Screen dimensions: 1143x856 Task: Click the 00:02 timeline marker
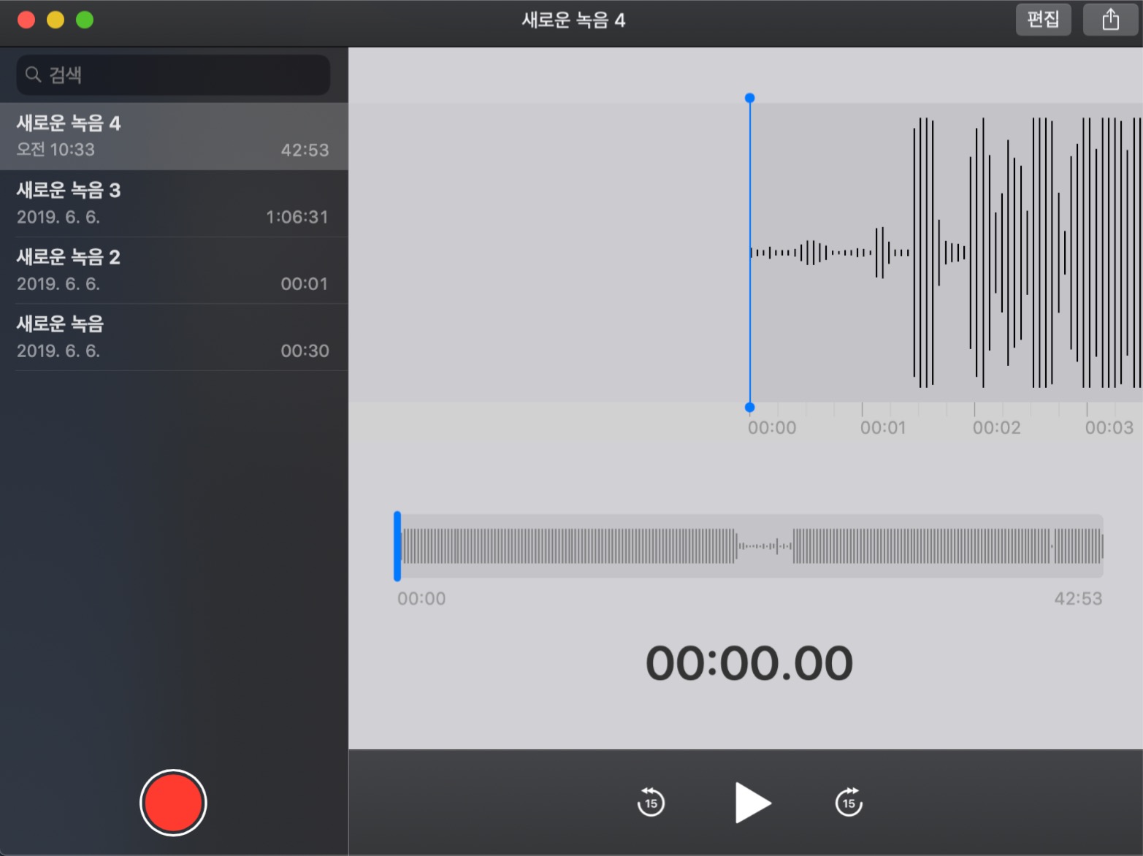pyautogui.click(x=996, y=427)
